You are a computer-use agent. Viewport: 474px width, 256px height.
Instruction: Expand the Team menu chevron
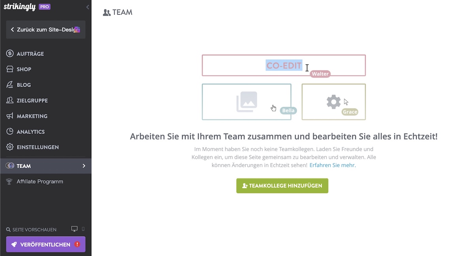pyautogui.click(x=84, y=166)
